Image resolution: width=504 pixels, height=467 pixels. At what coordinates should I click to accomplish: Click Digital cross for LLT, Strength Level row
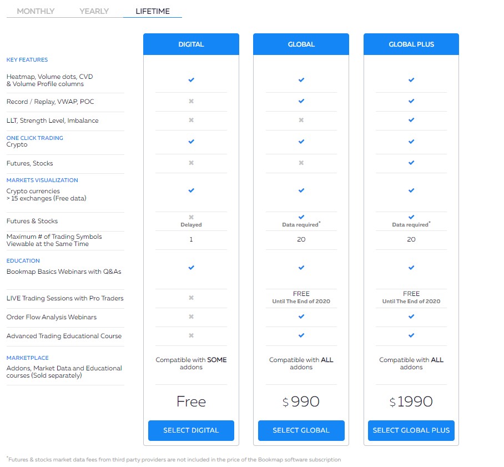[x=191, y=120]
